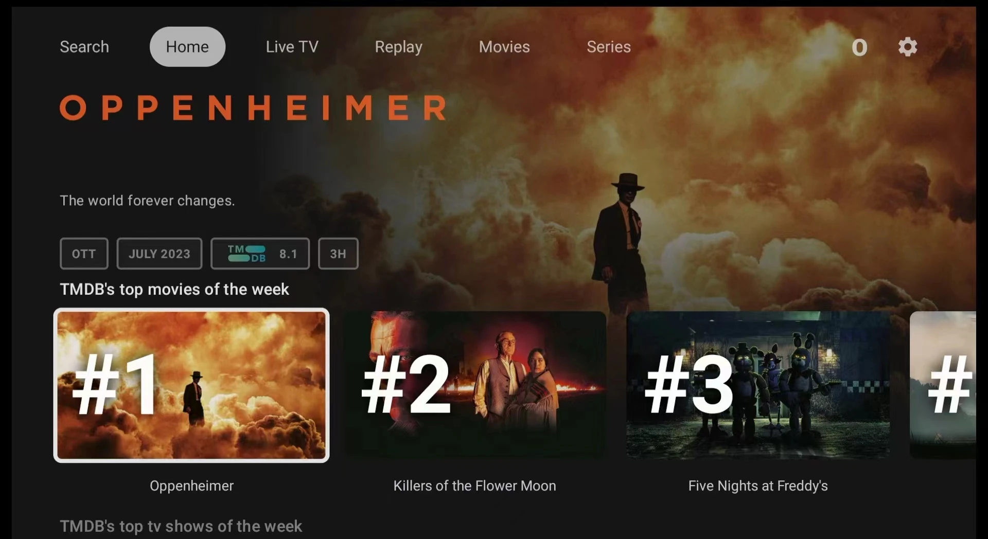The image size is (988, 539).
Task: Open the Series tab
Action: click(609, 47)
